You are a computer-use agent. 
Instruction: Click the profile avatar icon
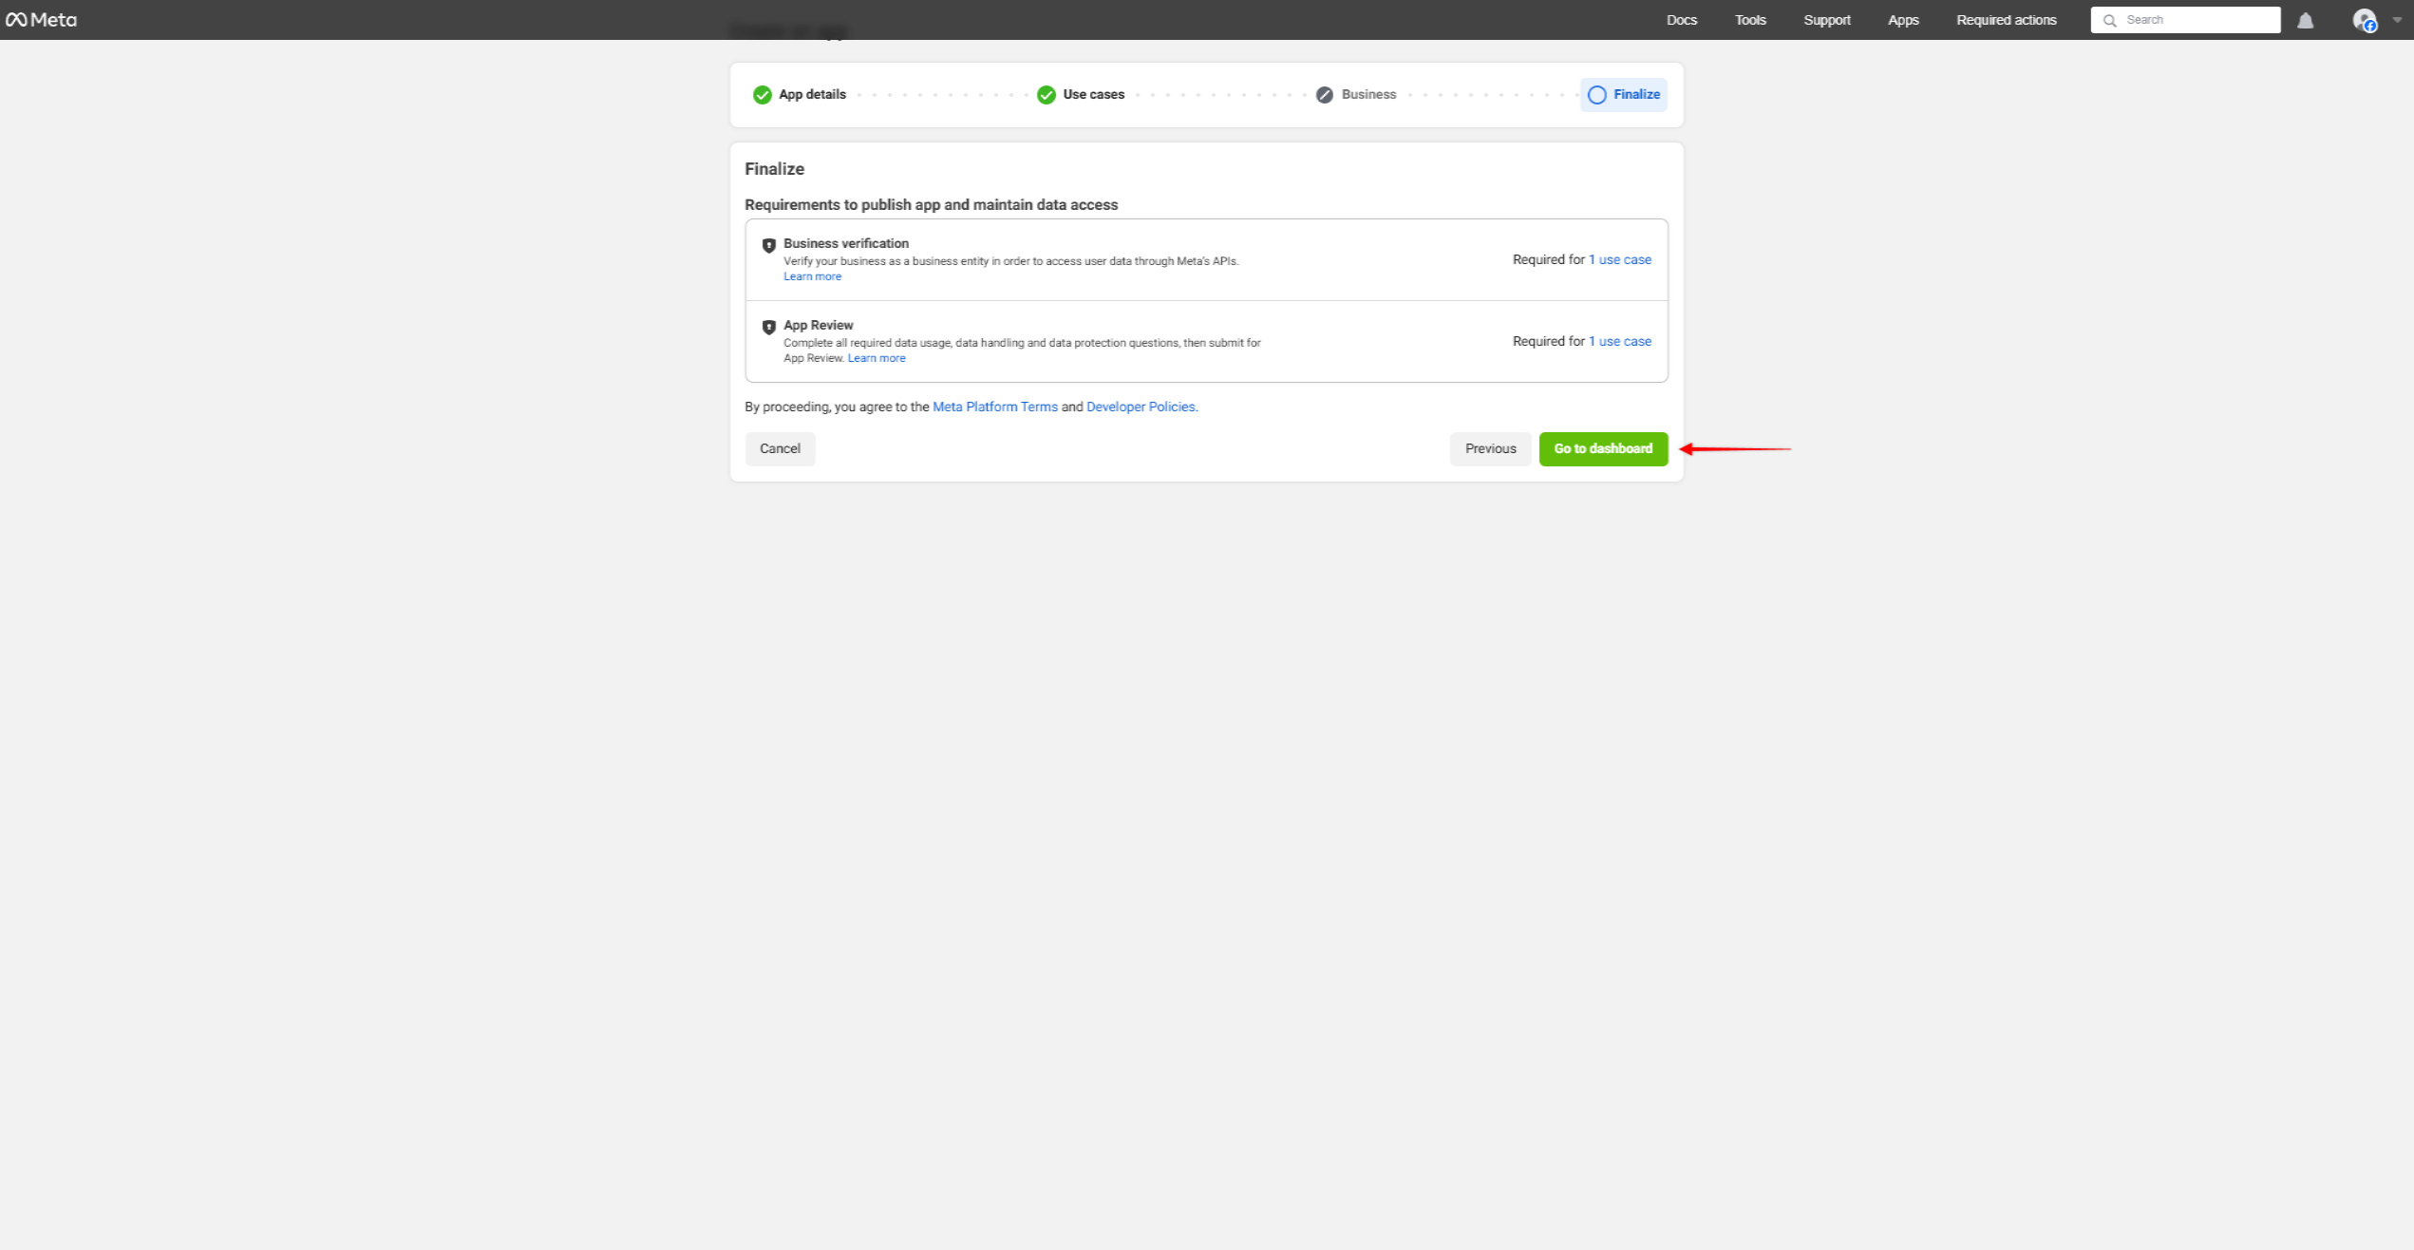pos(2364,20)
